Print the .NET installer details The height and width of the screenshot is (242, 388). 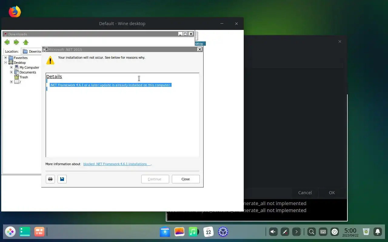(50, 179)
